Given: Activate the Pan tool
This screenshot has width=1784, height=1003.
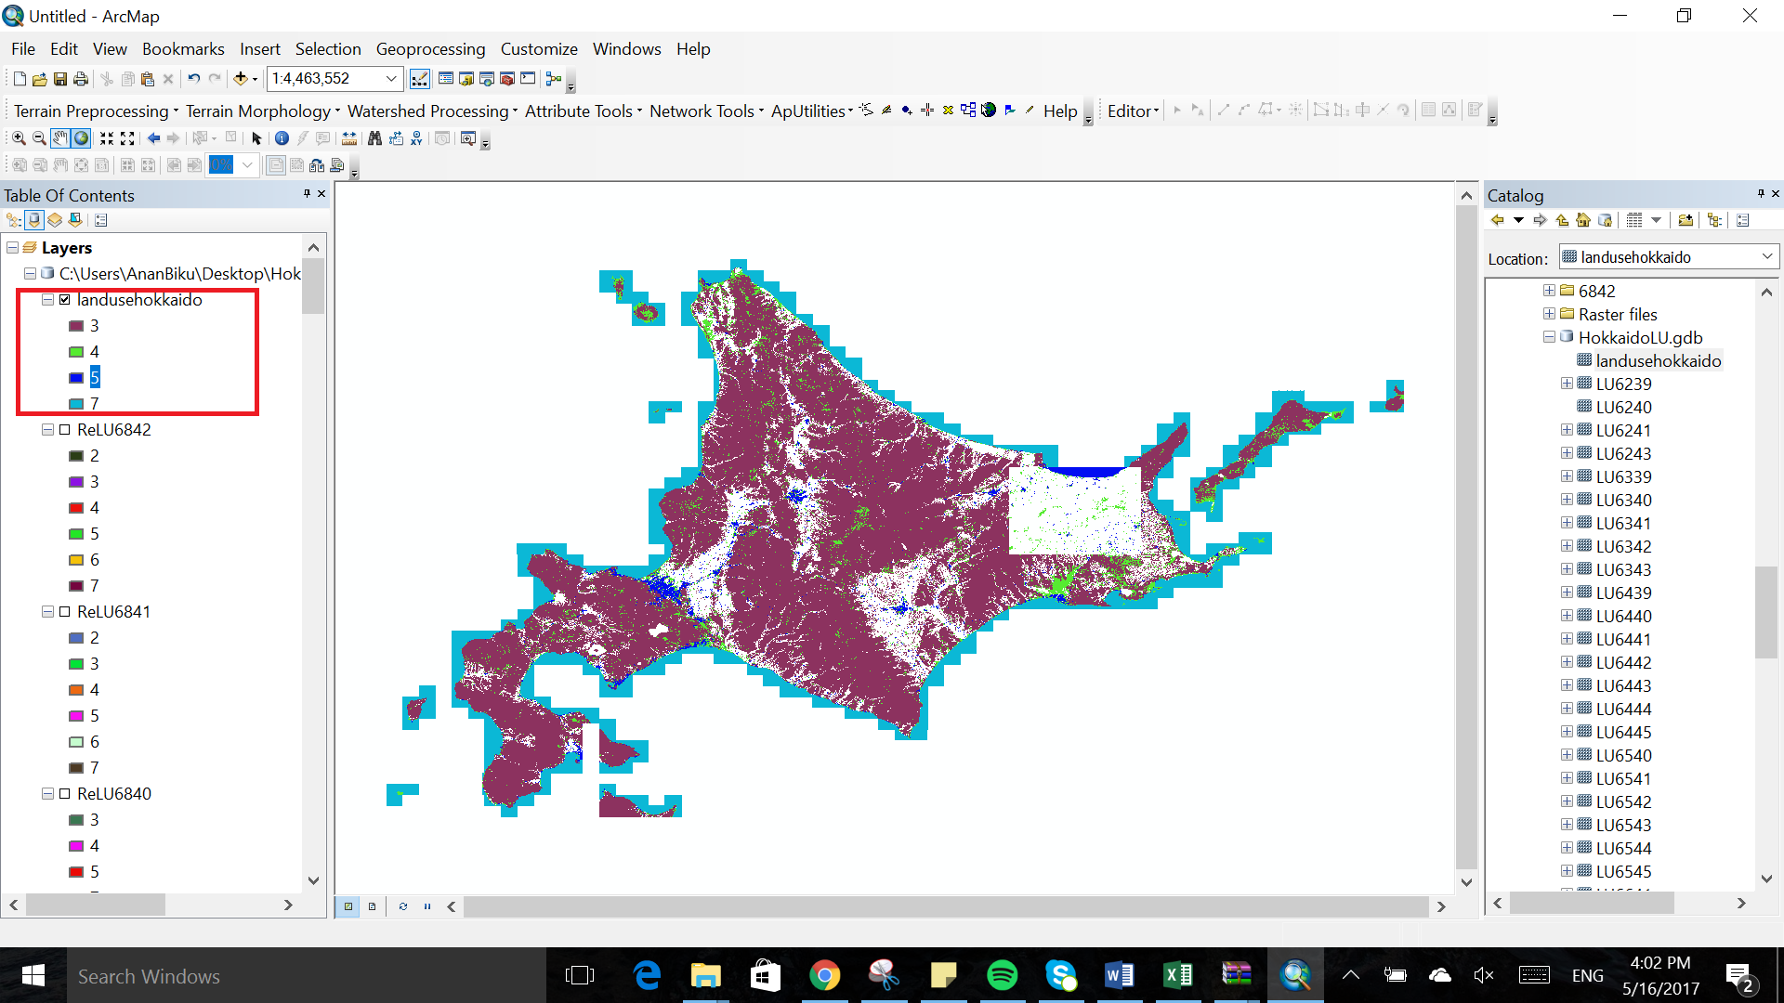Looking at the screenshot, I should click(60, 138).
